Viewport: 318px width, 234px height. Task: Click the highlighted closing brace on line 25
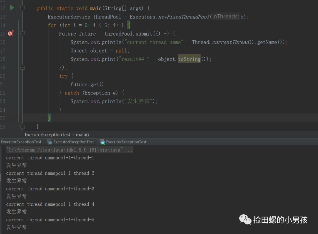49,118
